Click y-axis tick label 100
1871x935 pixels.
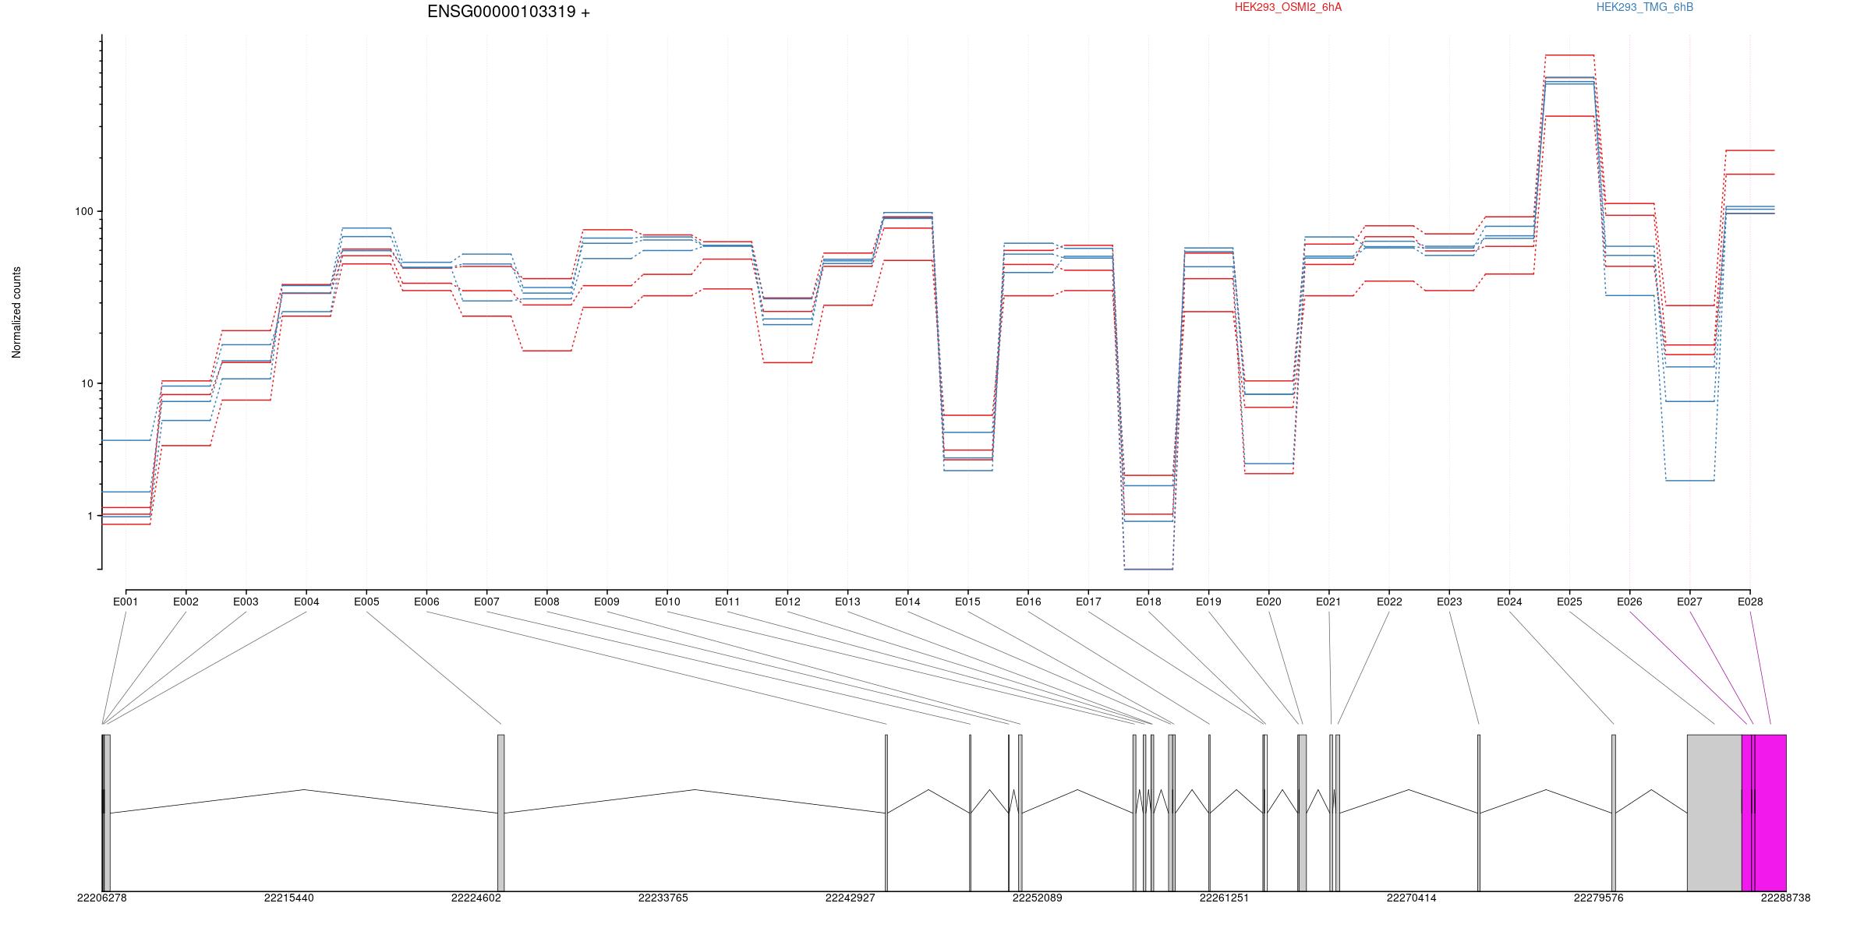tap(83, 211)
